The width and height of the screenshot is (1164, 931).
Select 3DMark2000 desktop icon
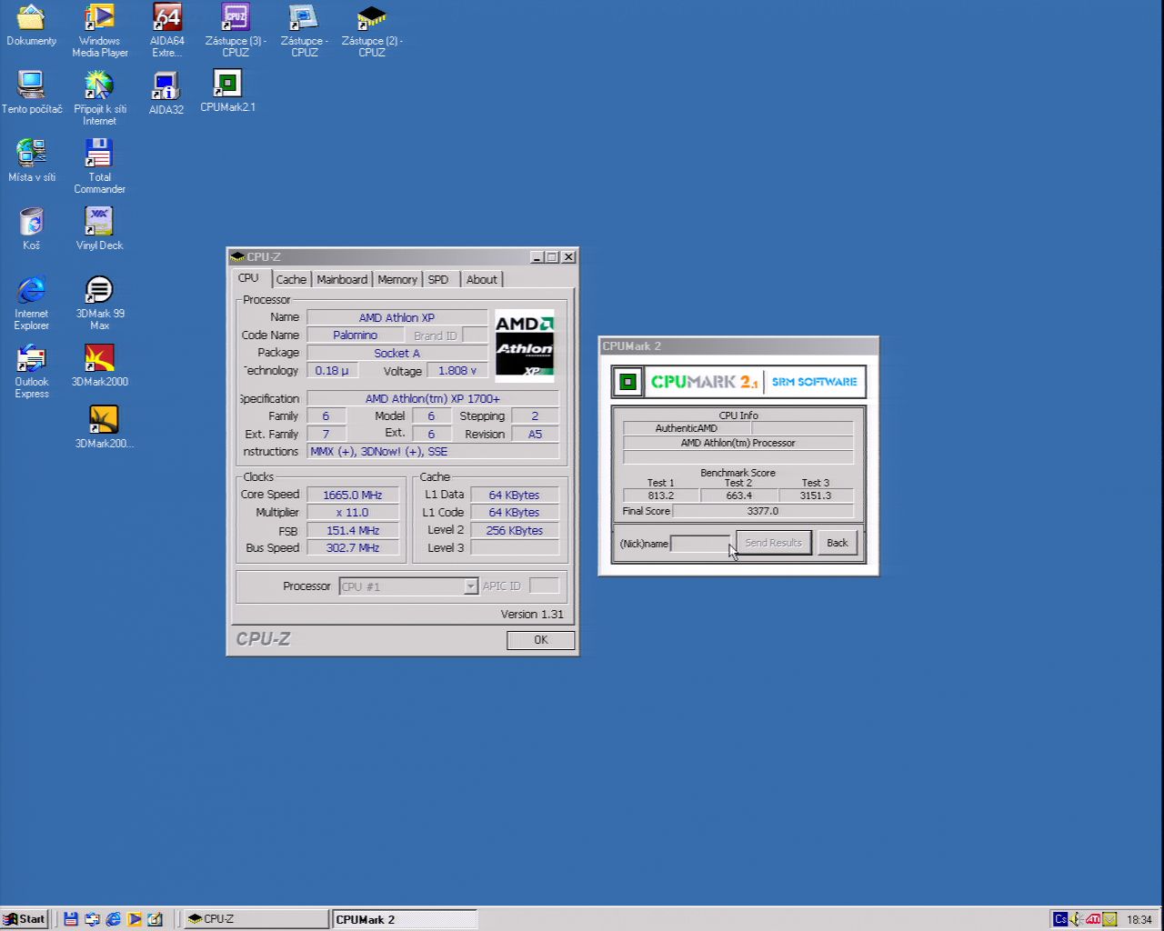tap(99, 365)
